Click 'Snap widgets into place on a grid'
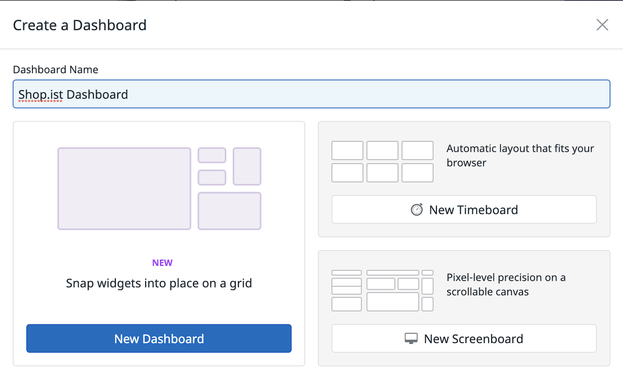 point(159,283)
